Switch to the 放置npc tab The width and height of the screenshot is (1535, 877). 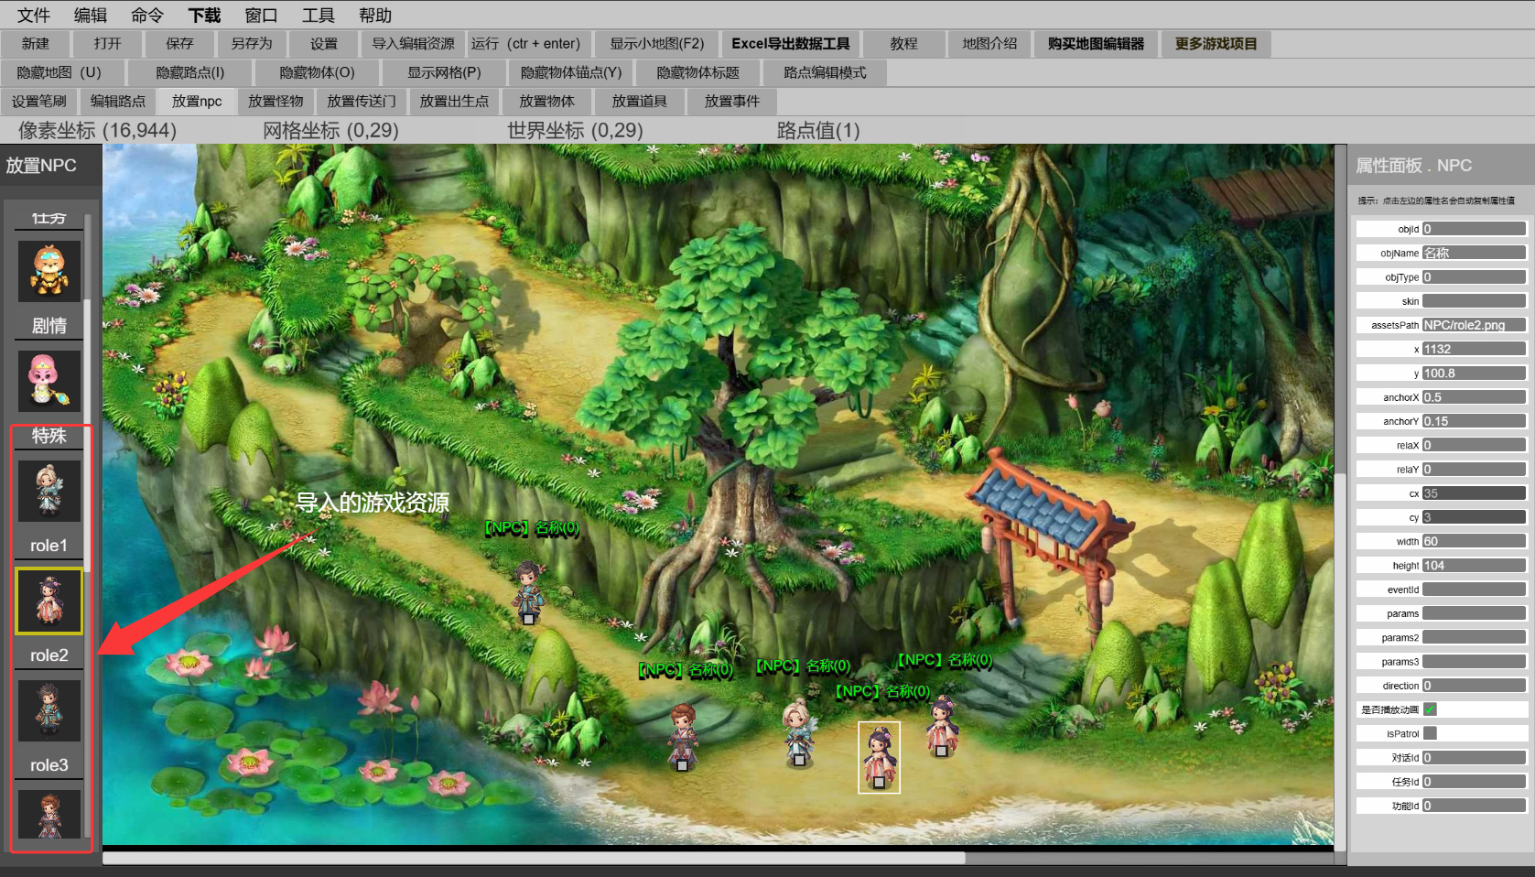pyautogui.click(x=197, y=101)
